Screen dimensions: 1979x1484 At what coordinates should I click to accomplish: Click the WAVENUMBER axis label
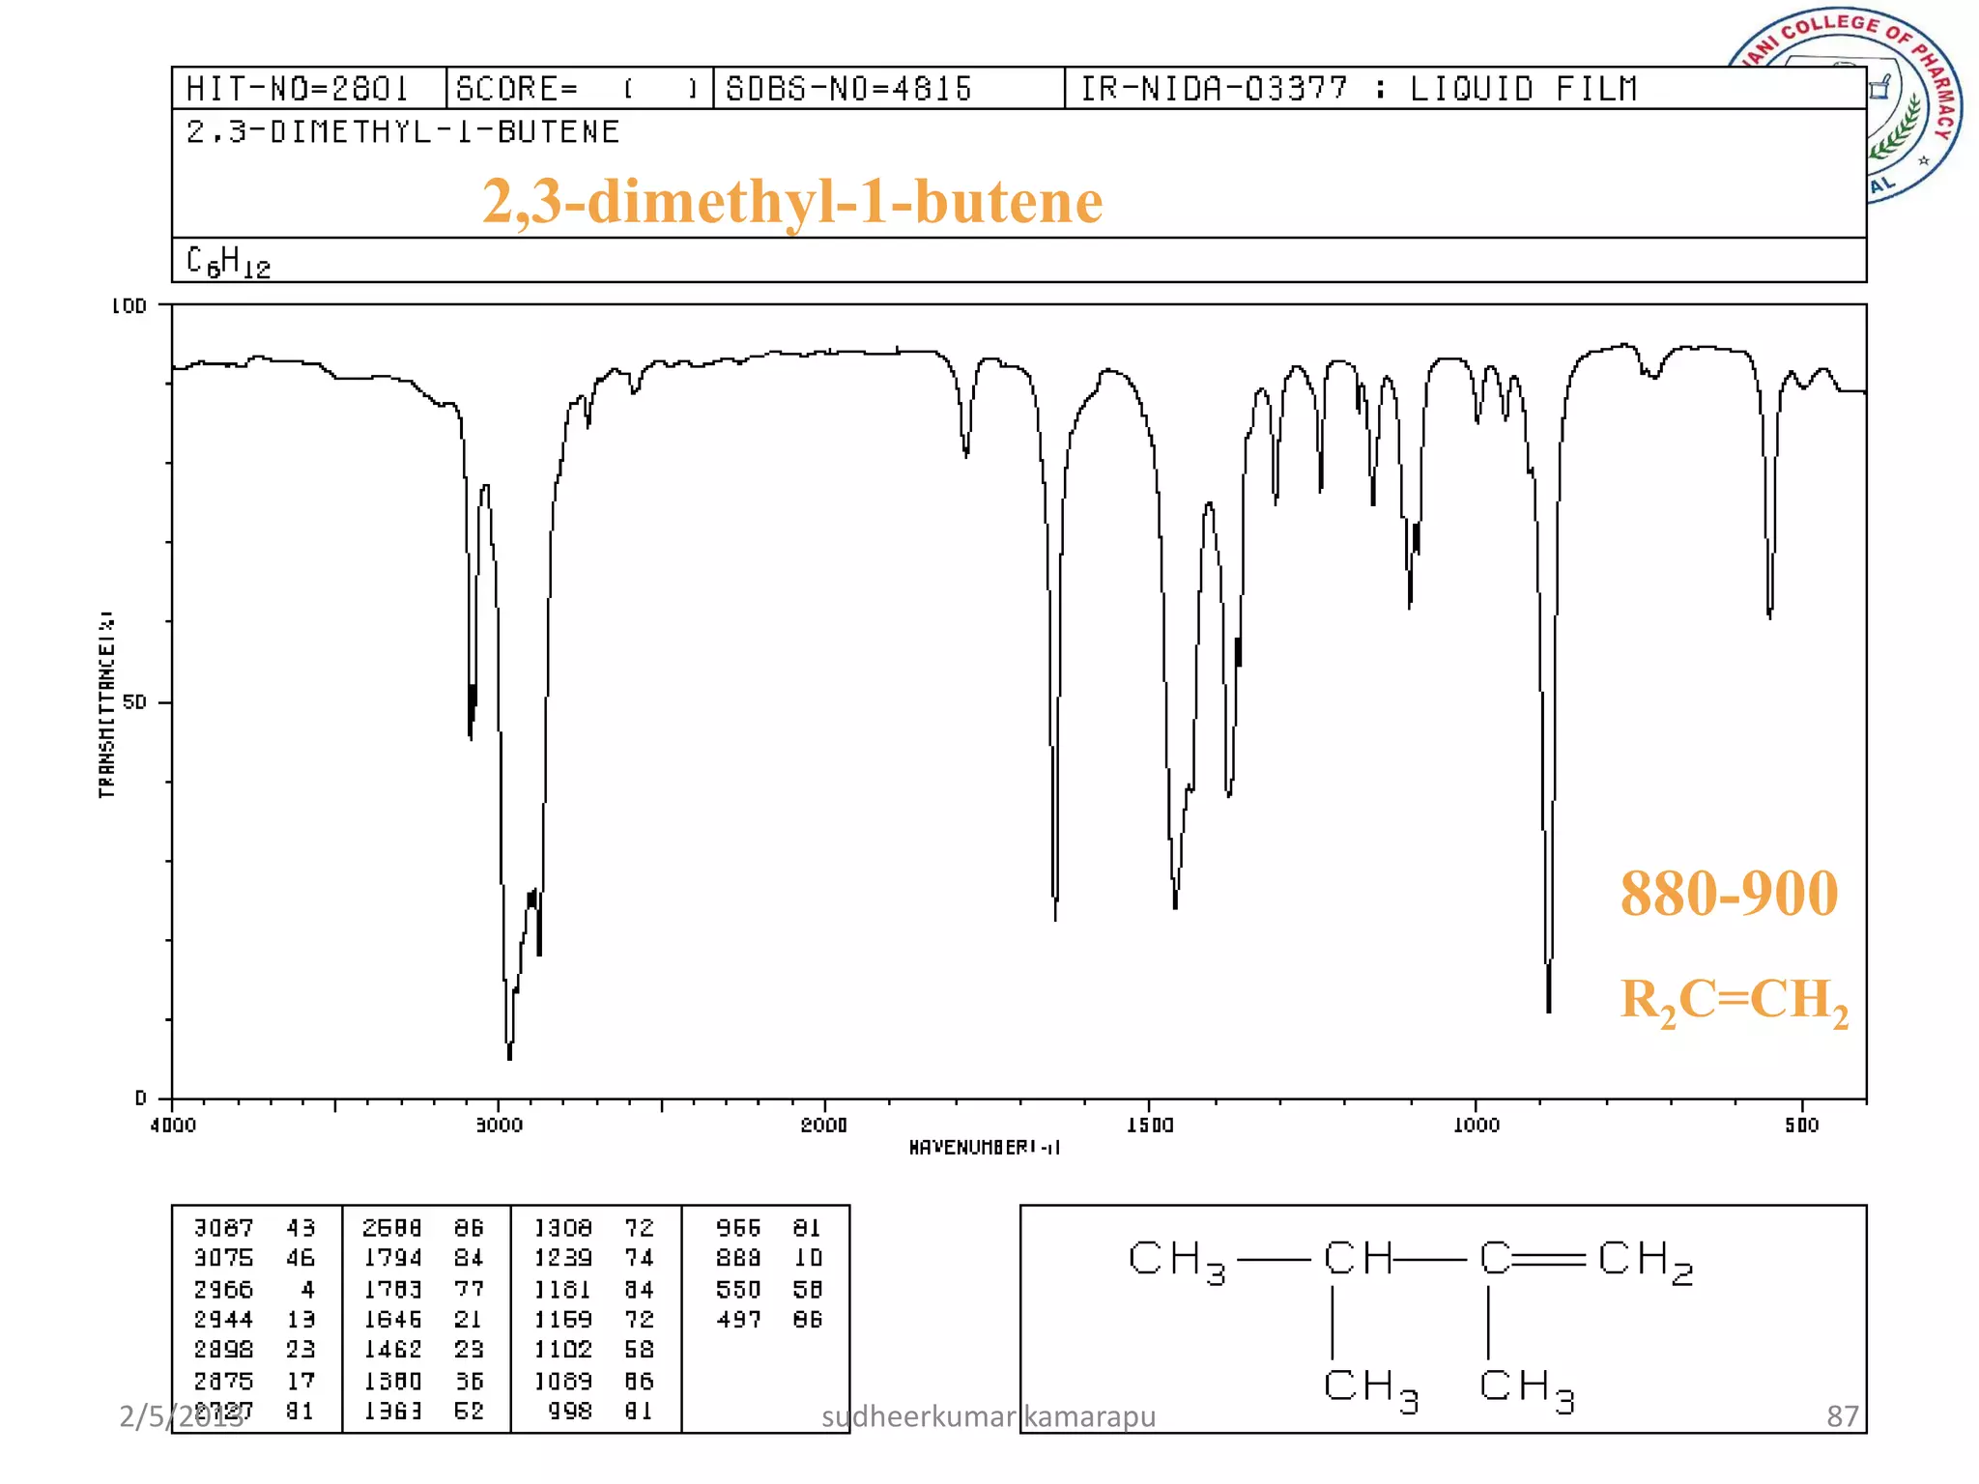click(x=984, y=1148)
